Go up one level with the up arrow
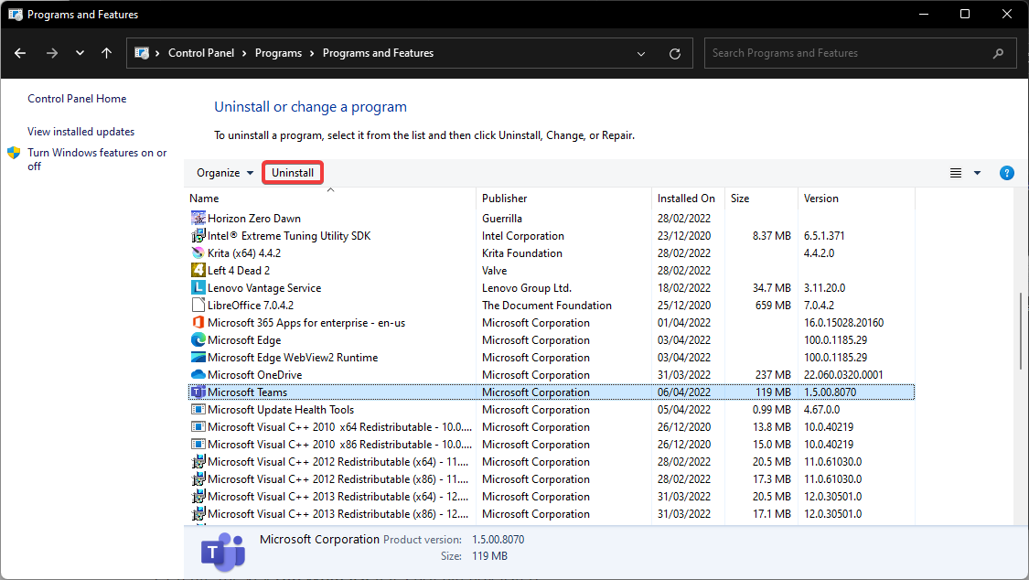Viewport: 1029px width, 580px height. coord(106,53)
